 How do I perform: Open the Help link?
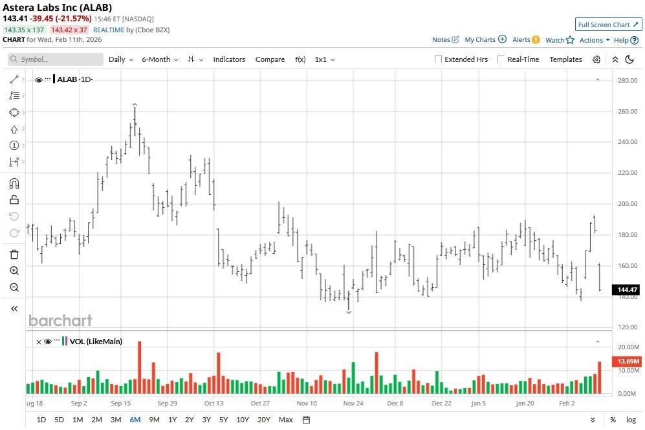click(626, 40)
